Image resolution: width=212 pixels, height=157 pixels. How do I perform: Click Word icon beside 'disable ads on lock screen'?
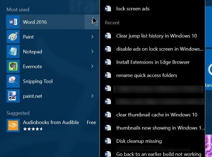pyautogui.click(x=108, y=49)
